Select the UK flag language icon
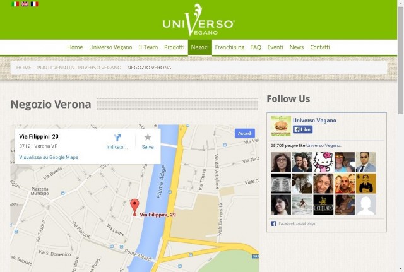This screenshot has width=404, height=272. point(25,4)
